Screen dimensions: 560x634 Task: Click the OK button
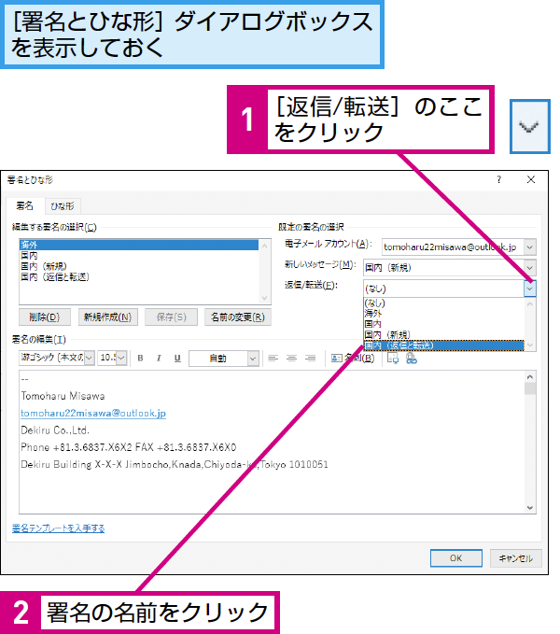point(455,558)
